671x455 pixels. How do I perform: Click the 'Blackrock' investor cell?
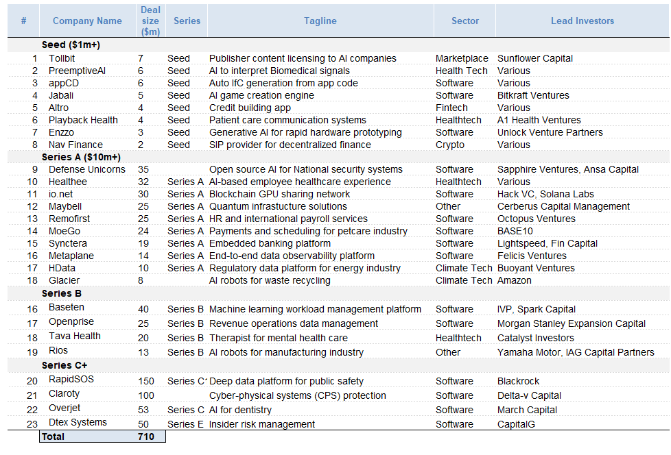[518, 382]
